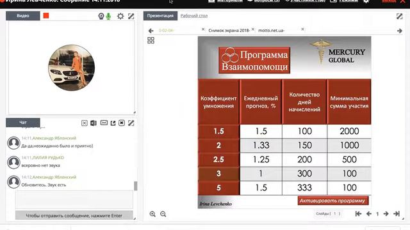Image resolution: width=410 pixels, height=230 pixels.
Task: Click the slide number field in Слайды
Action: click(x=335, y=213)
